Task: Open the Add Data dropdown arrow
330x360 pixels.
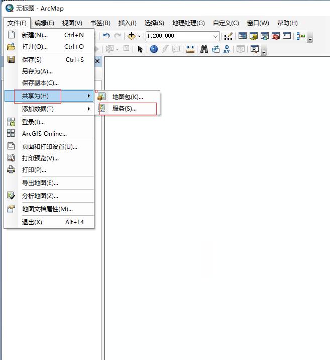Action: click(139, 36)
